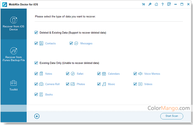Switch to Recover from iTunes Backup File
This screenshot has height=125, width=193.
click(x=14, y=54)
